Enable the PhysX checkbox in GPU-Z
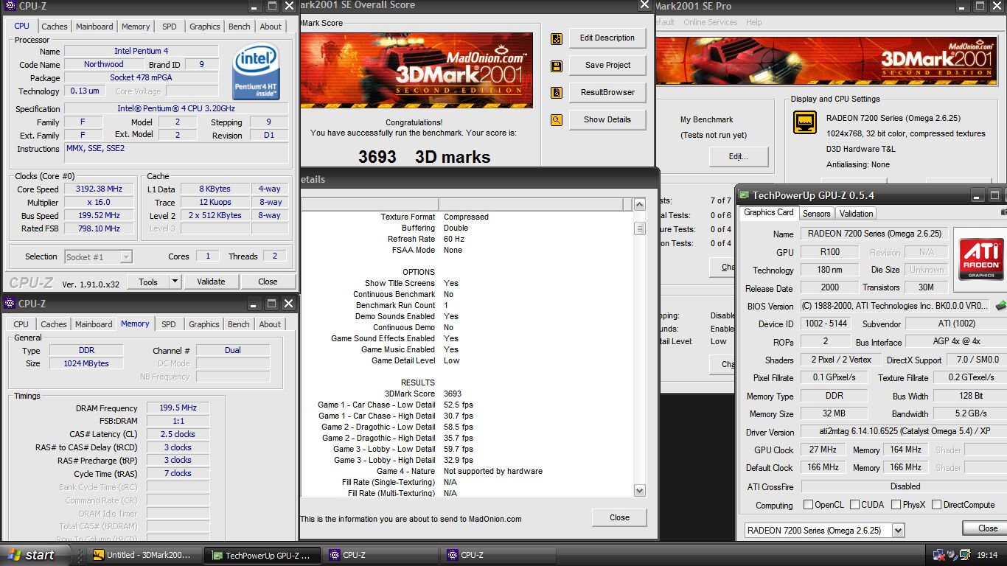 coord(896,505)
